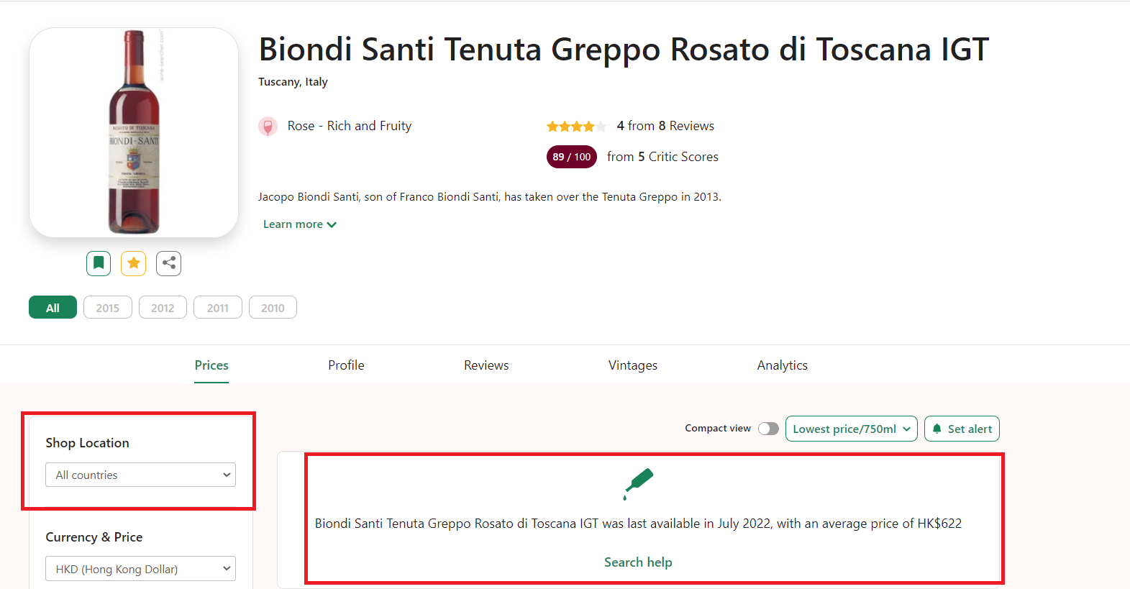Click the Search help link
Screen dimensions: 1130x589
pos(638,562)
